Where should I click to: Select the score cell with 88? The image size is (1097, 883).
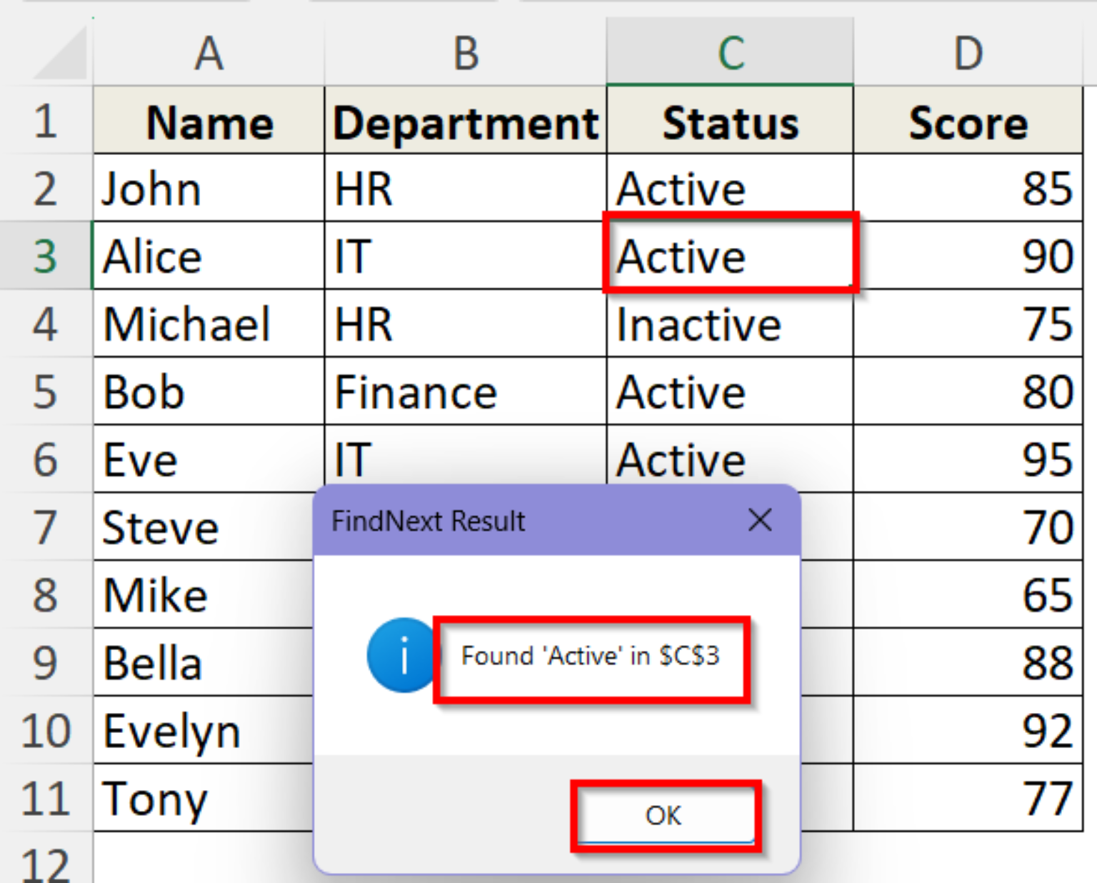pos(968,663)
